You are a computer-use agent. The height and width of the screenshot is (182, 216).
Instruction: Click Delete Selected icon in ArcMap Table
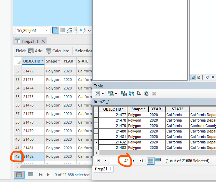[x=154, y=94]
